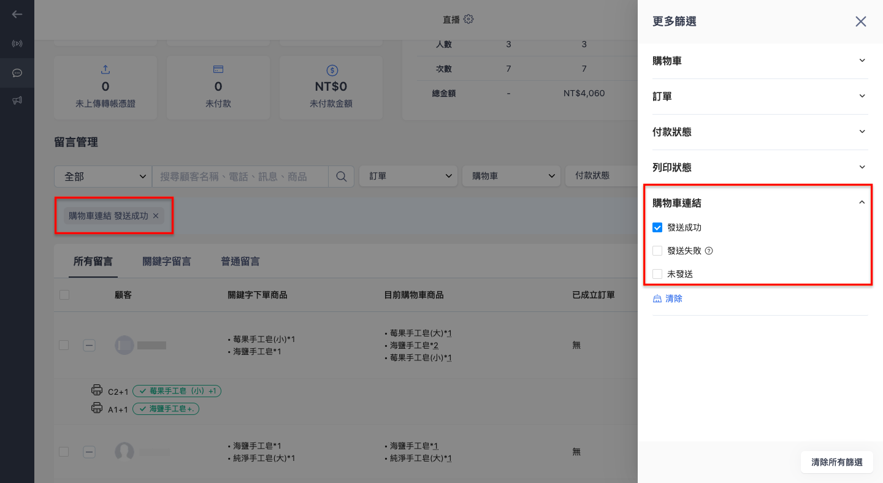Collapse the 購物車連結 filter section

760,203
